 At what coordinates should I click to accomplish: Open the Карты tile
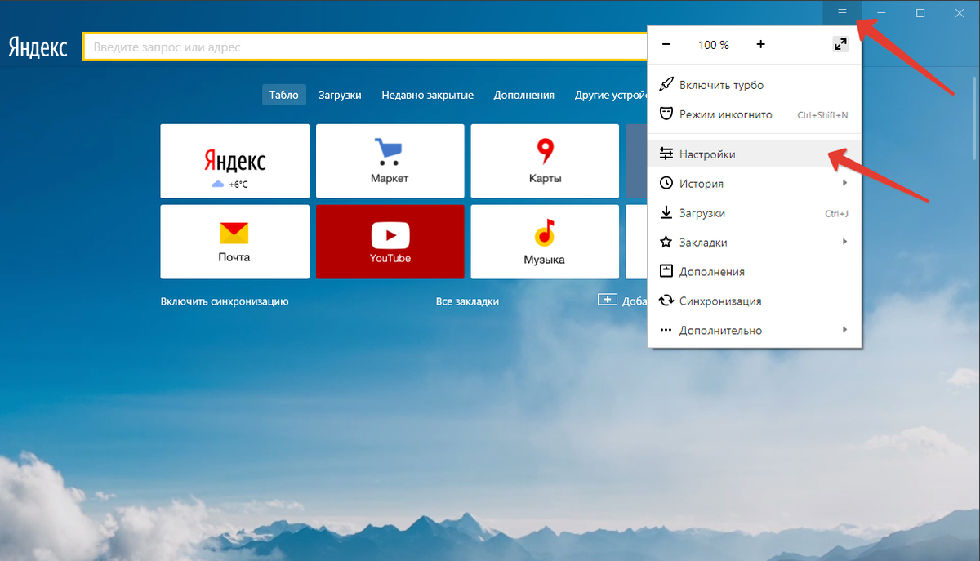(545, 161)
